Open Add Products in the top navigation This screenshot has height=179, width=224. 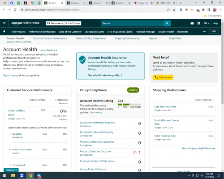tap(18, 32)
